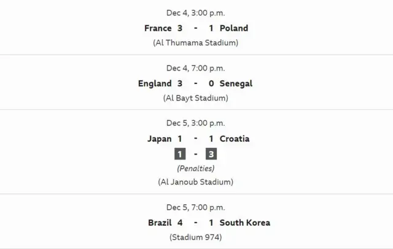
Task: Click the France team name
Action: [158, 28]
